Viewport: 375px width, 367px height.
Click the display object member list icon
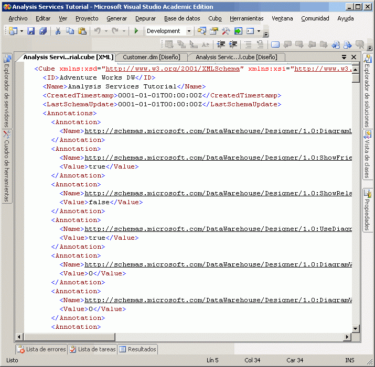click(169, 45)
